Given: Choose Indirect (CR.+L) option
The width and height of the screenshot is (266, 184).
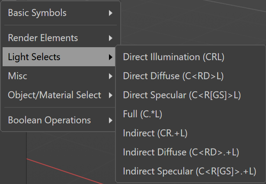Looking at the screenshot, I should [x=190, y=133].
